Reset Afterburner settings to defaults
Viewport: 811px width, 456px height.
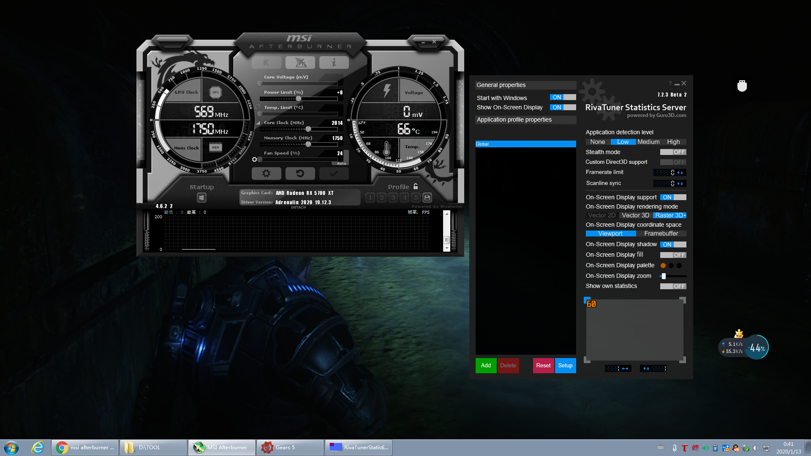(300, 173)
